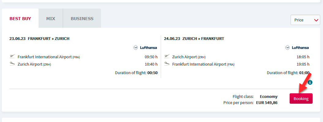Switch to the BUSINESS tab
323x122 pixels.
coord(82,19)
